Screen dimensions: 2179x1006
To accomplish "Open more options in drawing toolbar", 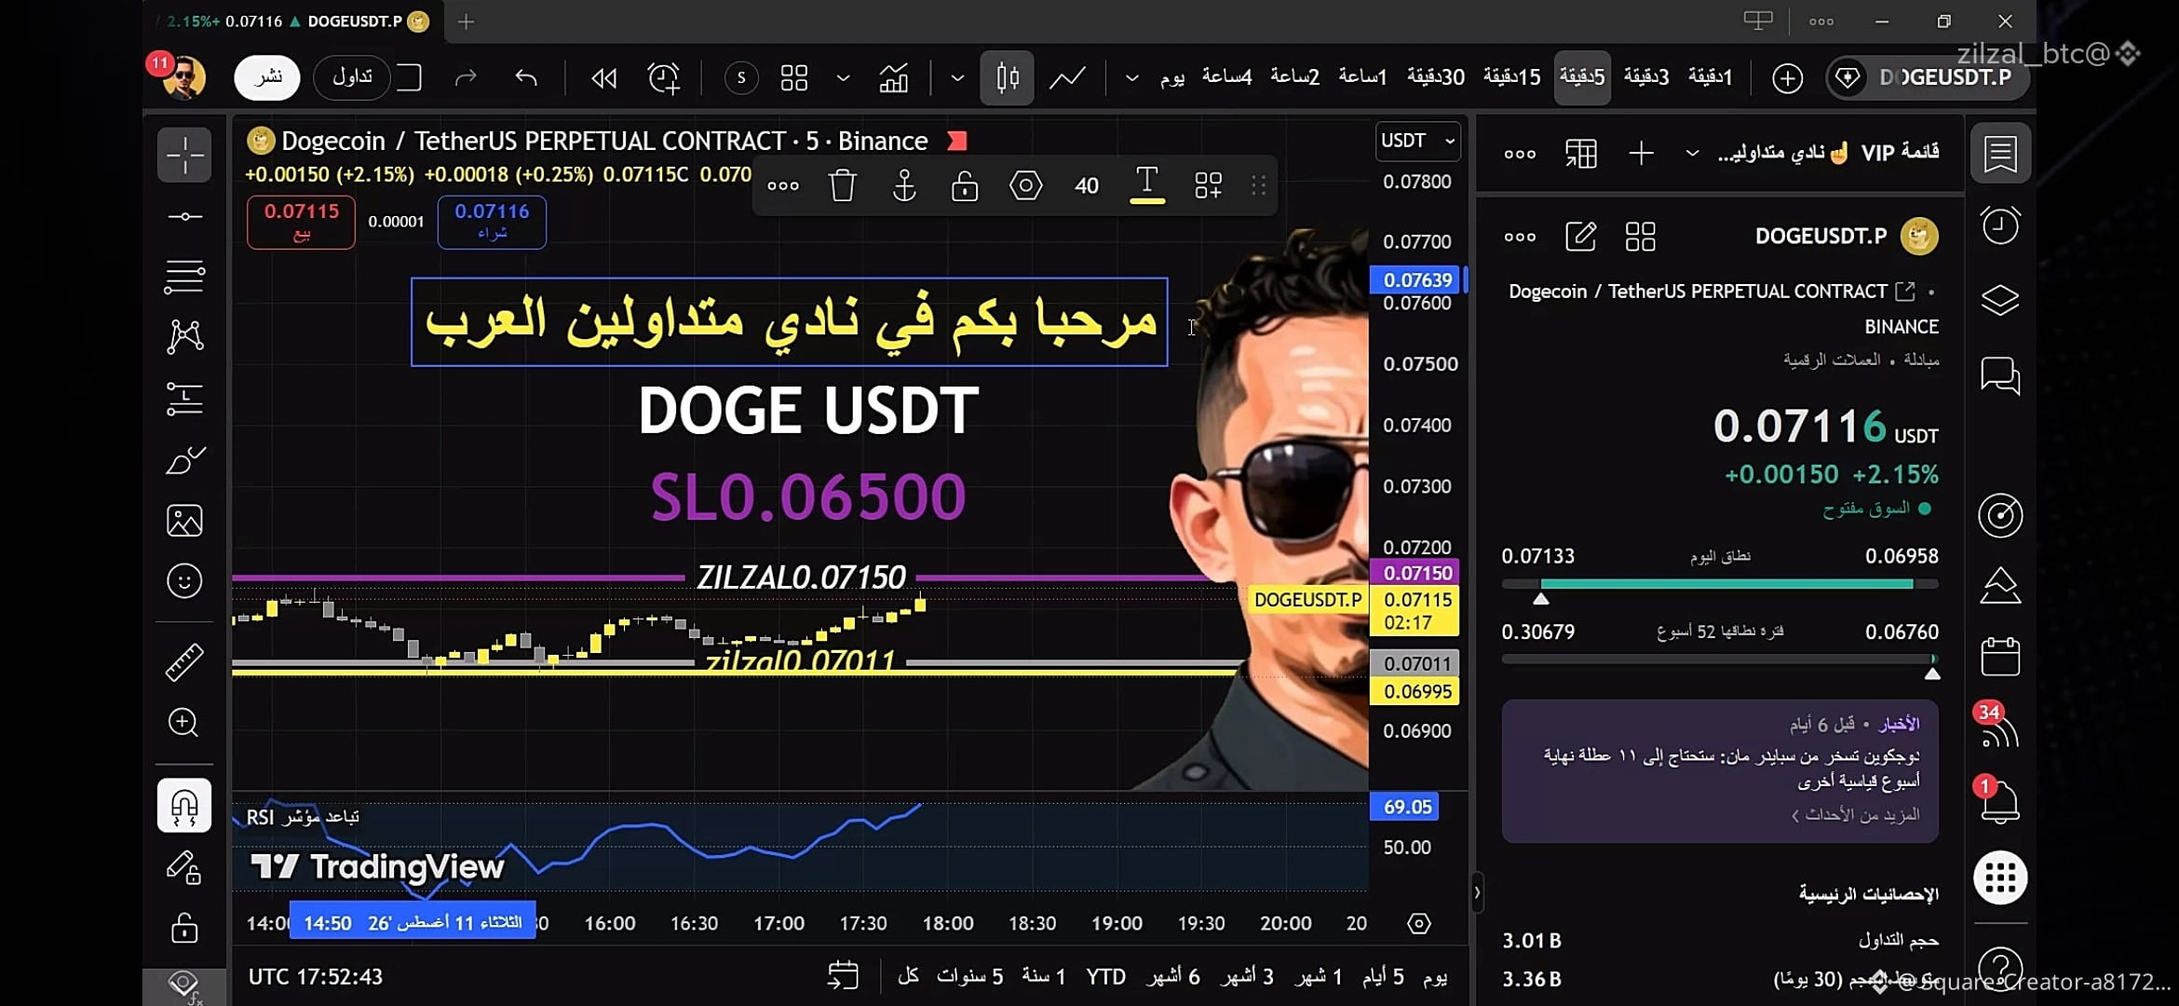I will (783, 185).
